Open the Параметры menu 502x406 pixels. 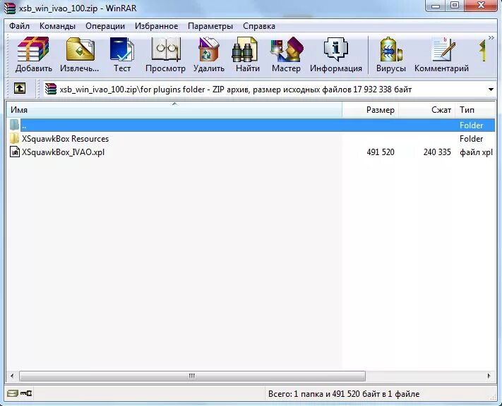point(210,26)
